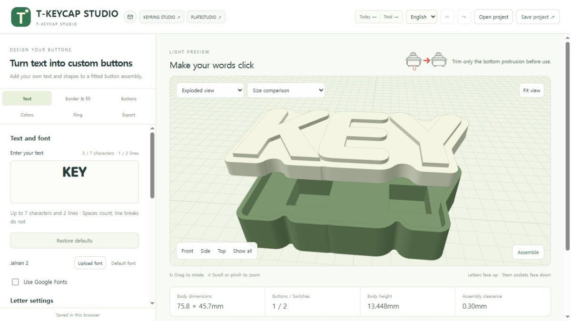Click the redo arrow button
The height and width of the screenshot is (321, 571).
pos(464,17)
